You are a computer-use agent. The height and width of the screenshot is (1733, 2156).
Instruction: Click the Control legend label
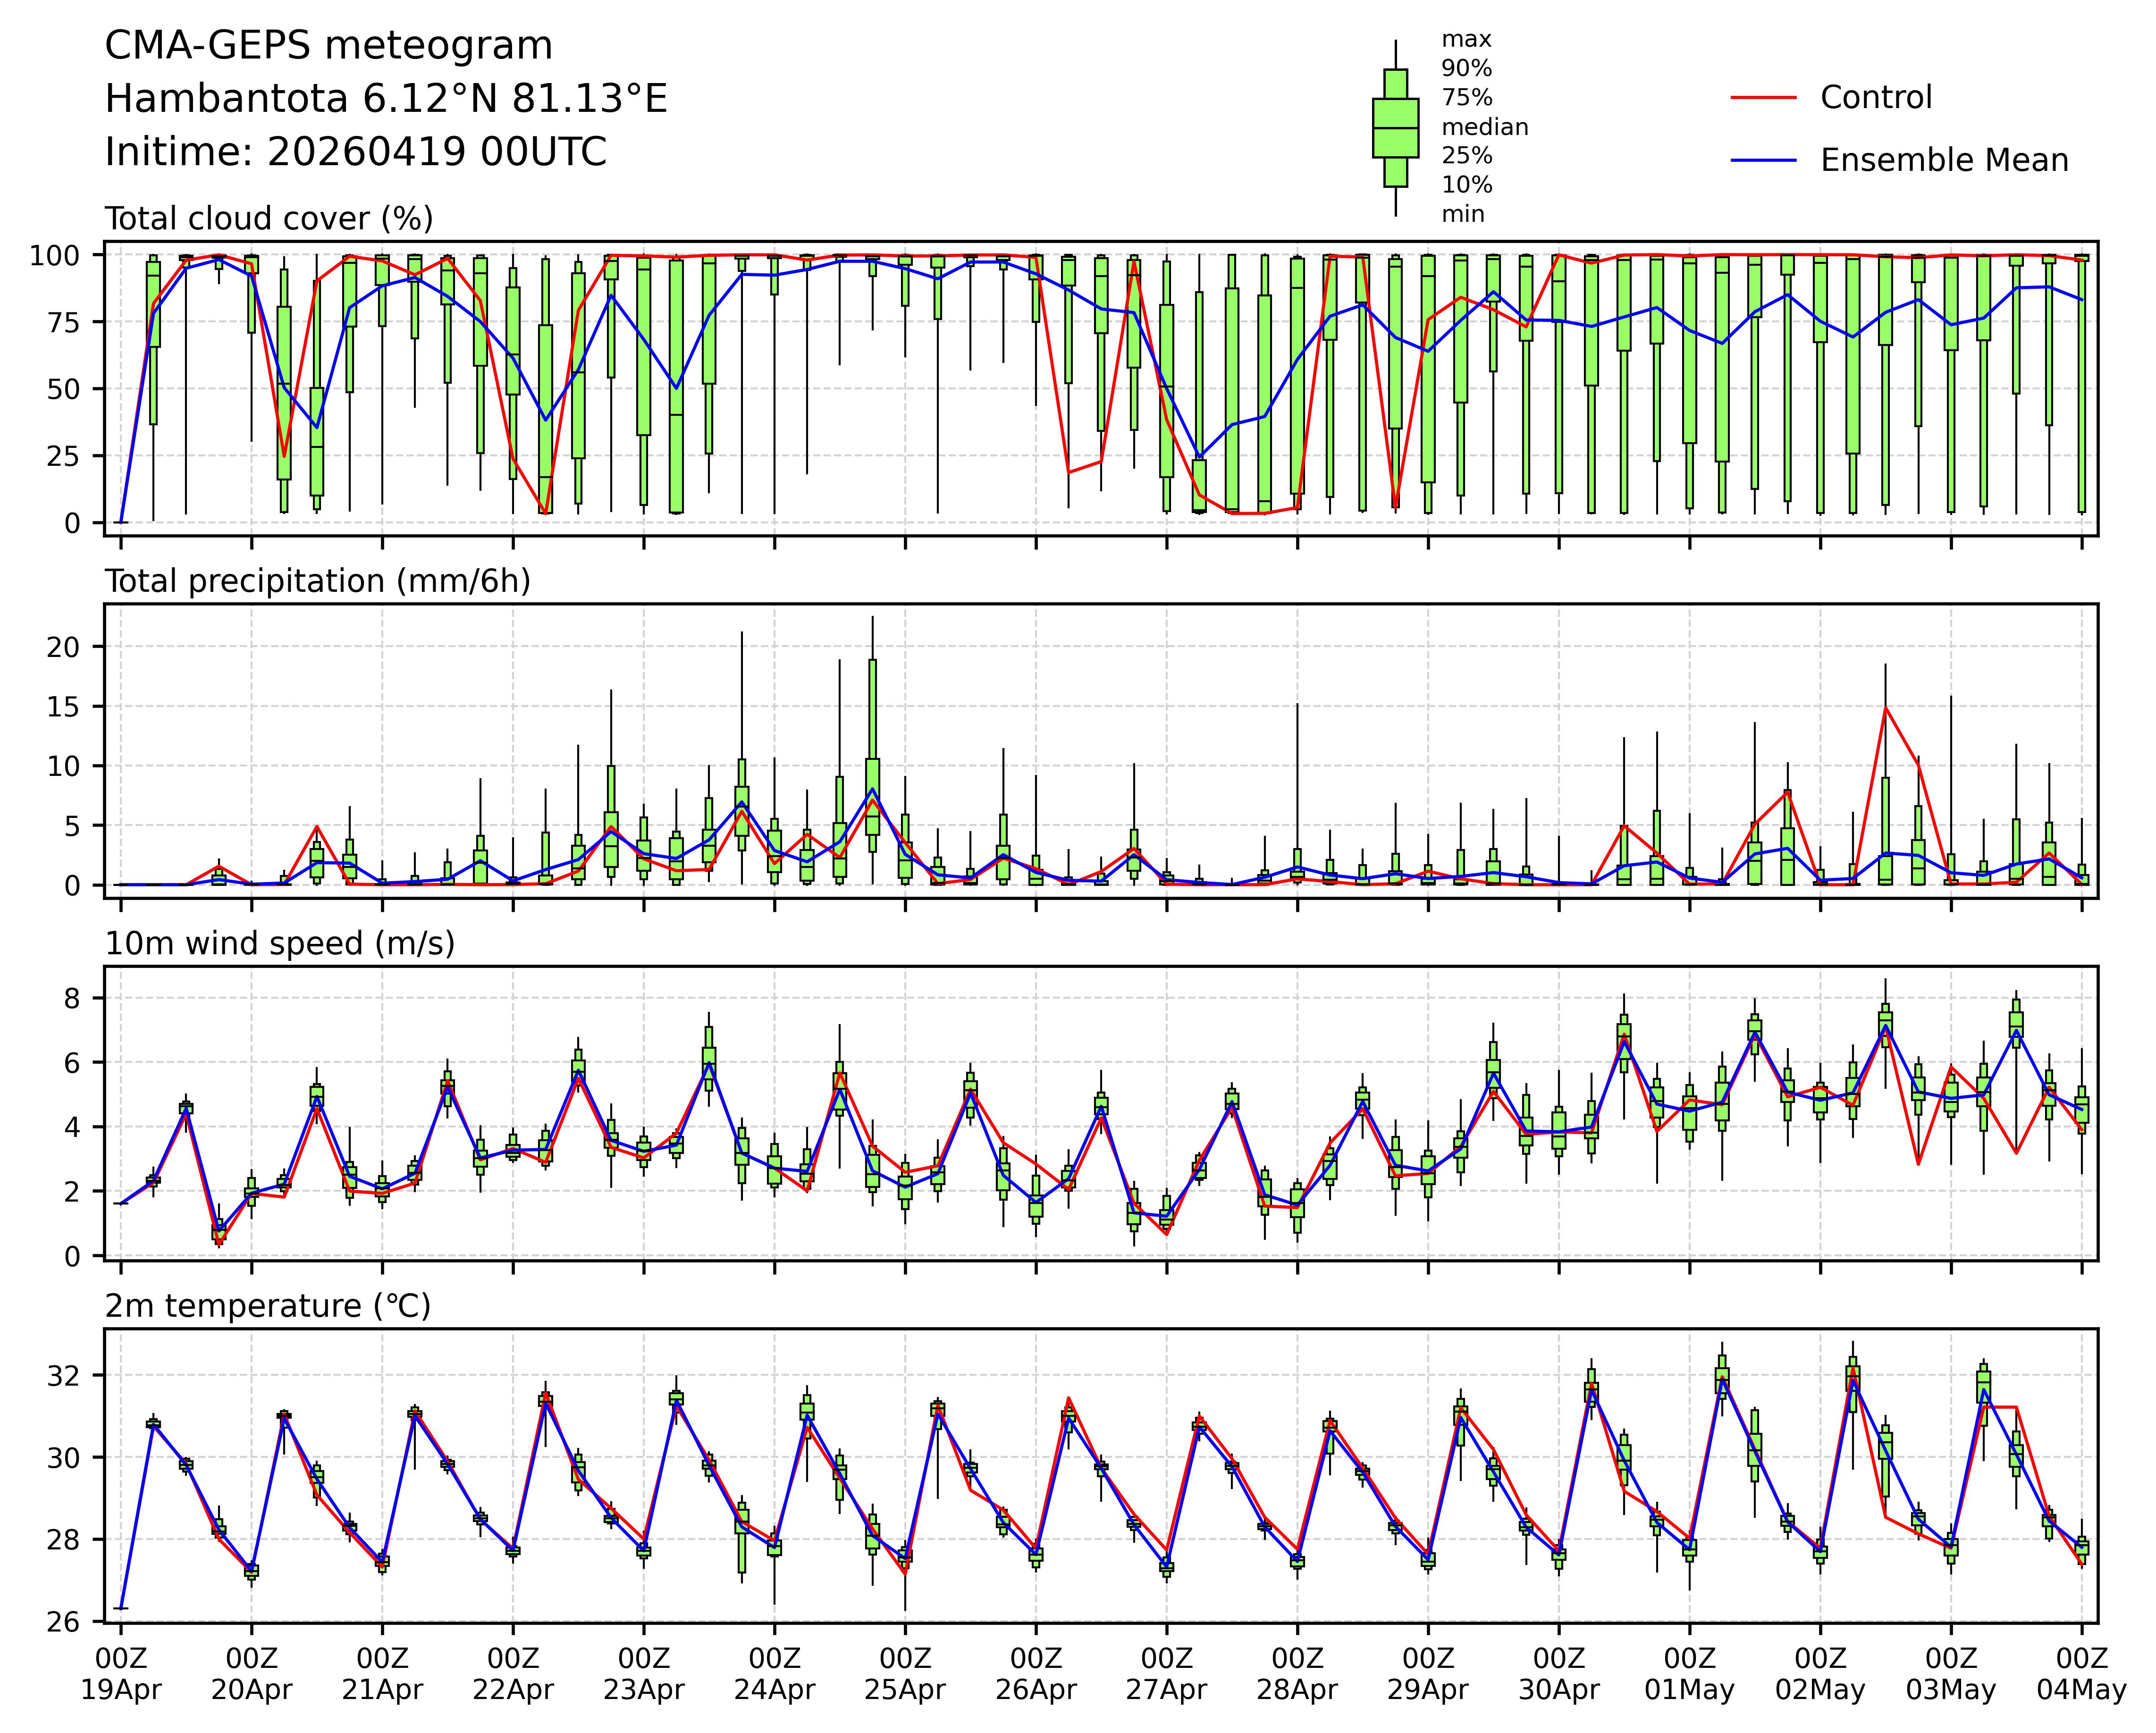(x=1876, y=98)
